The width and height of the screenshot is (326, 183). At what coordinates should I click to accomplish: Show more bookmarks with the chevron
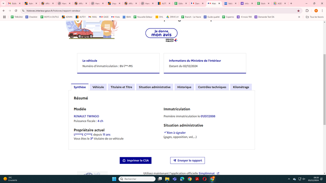coord(299,17)
